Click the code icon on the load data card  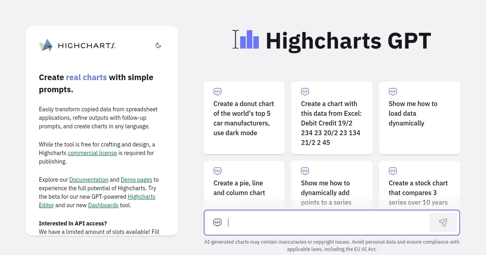tap(393, 91)
